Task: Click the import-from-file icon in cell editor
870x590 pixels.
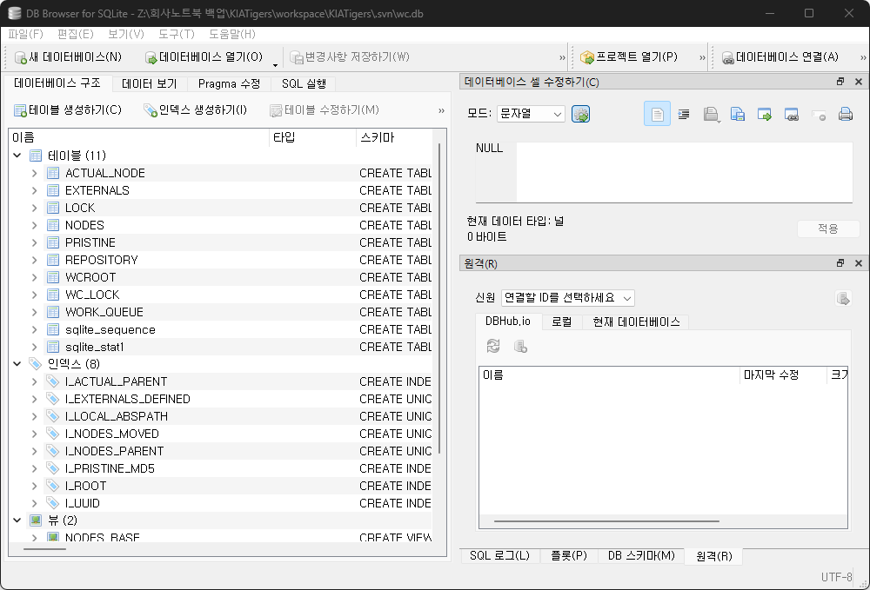Action: 711,114
